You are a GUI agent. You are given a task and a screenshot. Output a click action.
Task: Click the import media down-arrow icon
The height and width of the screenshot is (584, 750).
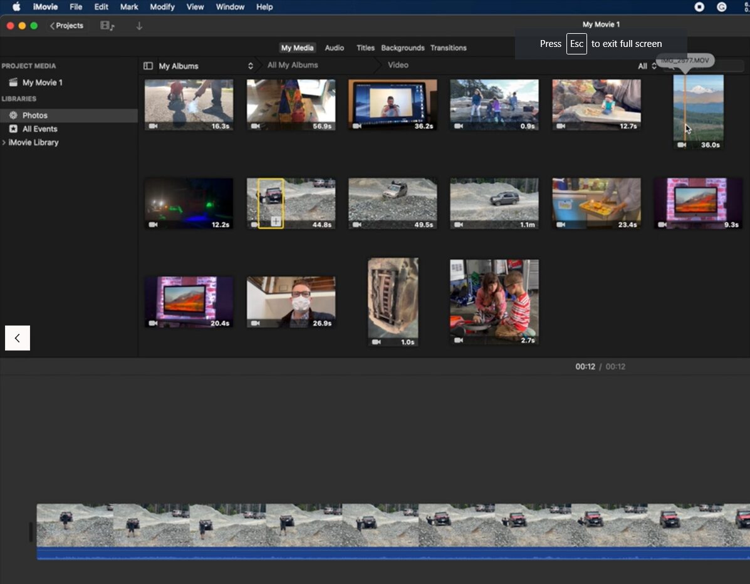(139, 26)
